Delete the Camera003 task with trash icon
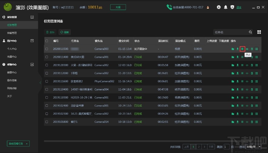The height and width of the screenshot is (153, 268). point(252,49)
